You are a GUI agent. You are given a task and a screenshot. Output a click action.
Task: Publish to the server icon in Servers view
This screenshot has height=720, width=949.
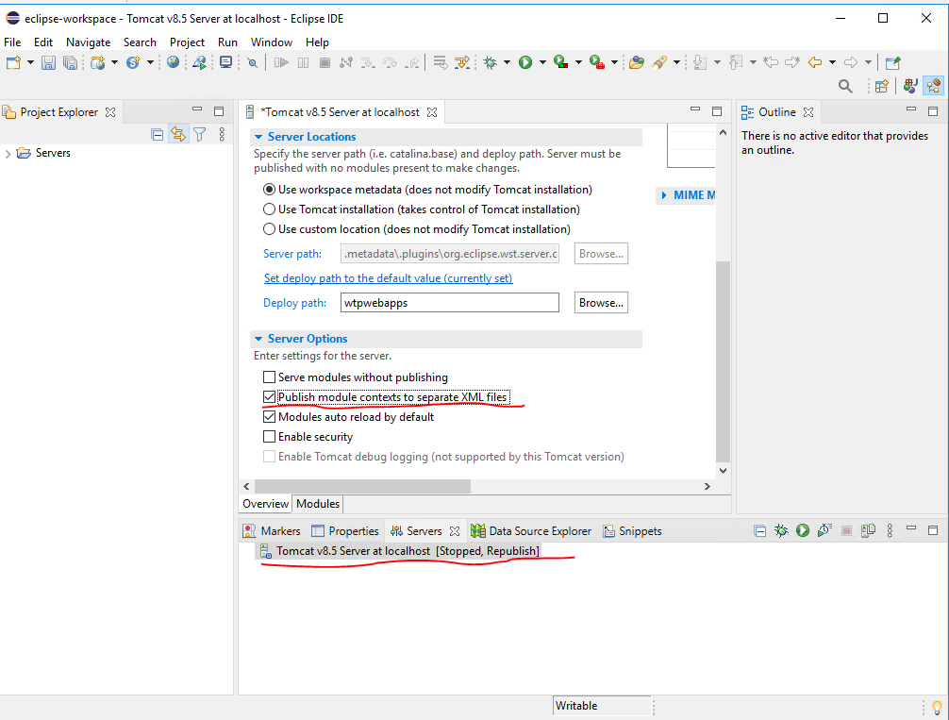(868, 531)
